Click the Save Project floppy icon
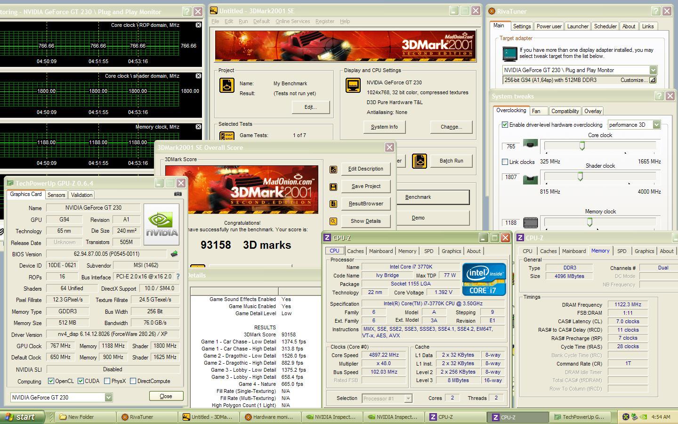 333,187
